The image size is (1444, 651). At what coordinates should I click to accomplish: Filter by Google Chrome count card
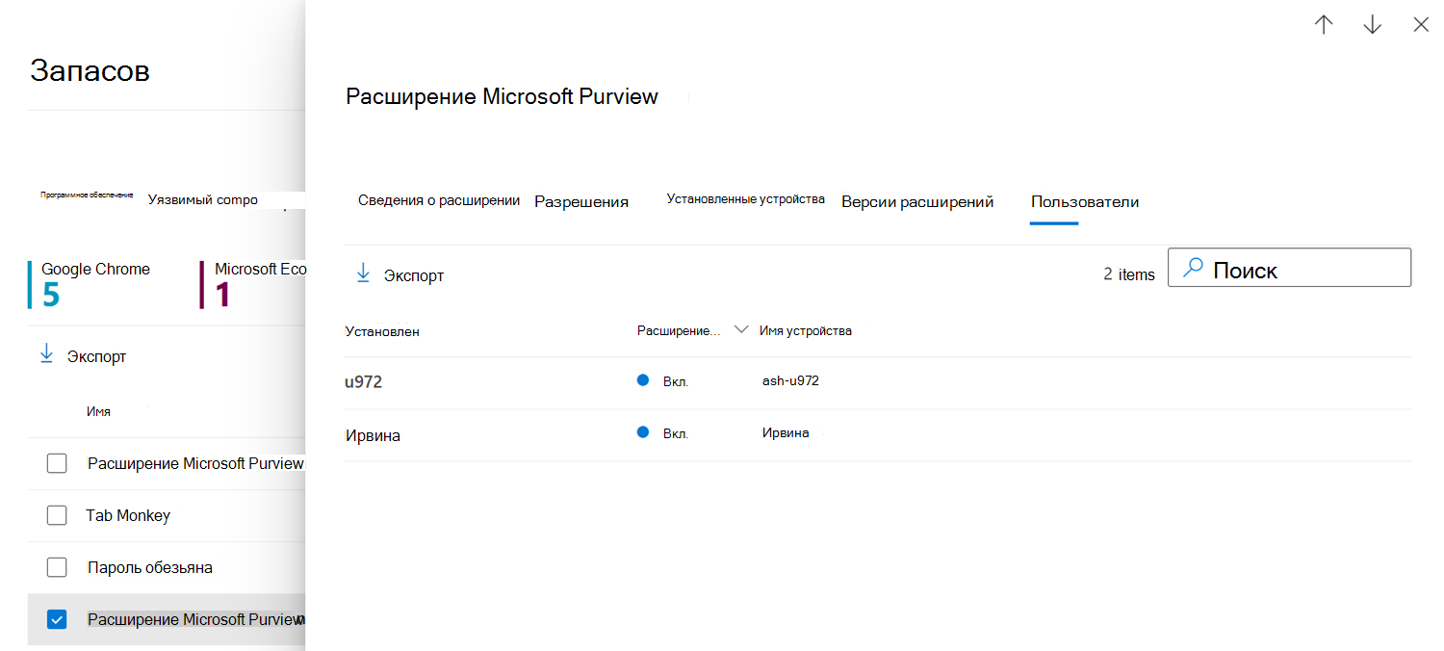point(91,284)
